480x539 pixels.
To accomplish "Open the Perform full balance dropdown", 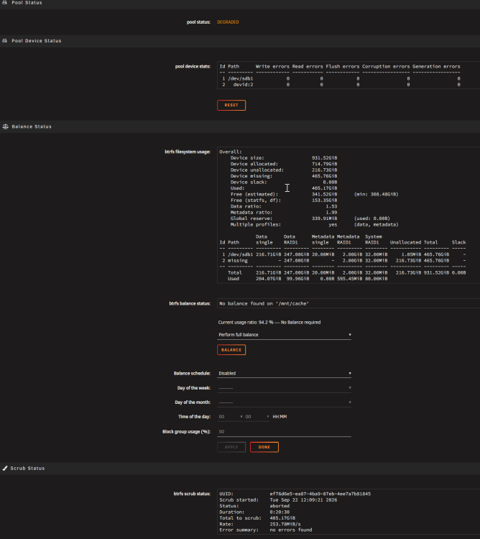I will tap(284, 335).
